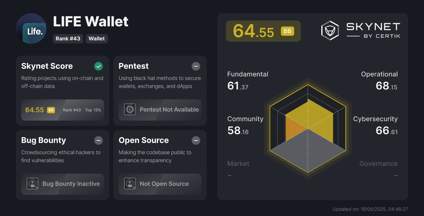Click the Not Open Source button

[x=160, y=184]
